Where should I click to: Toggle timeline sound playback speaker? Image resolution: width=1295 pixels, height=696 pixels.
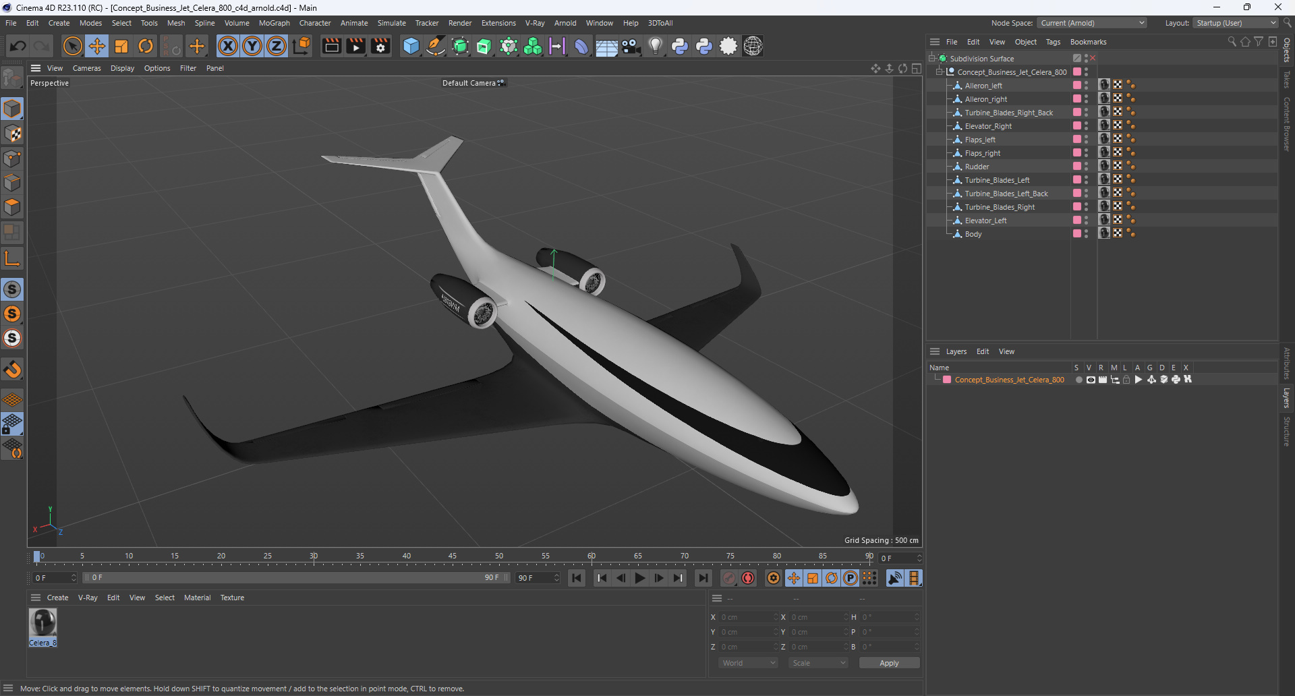(x=895, y=578)
